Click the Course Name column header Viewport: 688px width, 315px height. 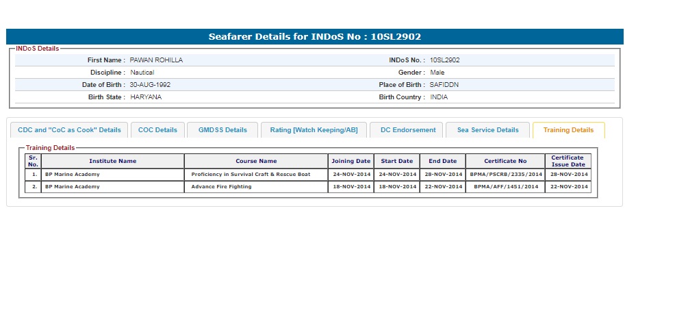pyautogui.click(x=256, y=161)
